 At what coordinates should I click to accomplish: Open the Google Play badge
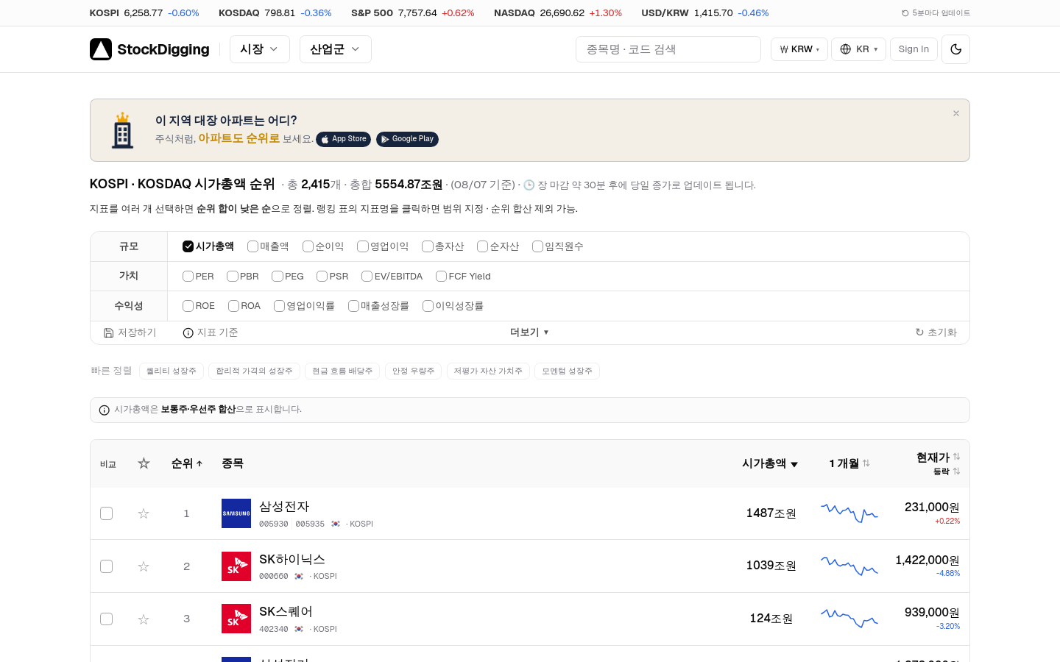407,139
